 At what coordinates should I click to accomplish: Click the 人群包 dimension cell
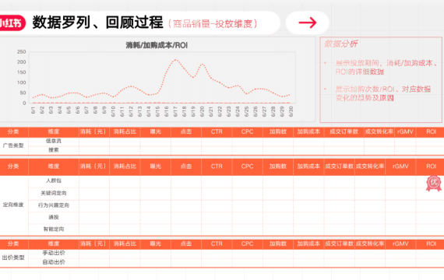coord(54,180)
